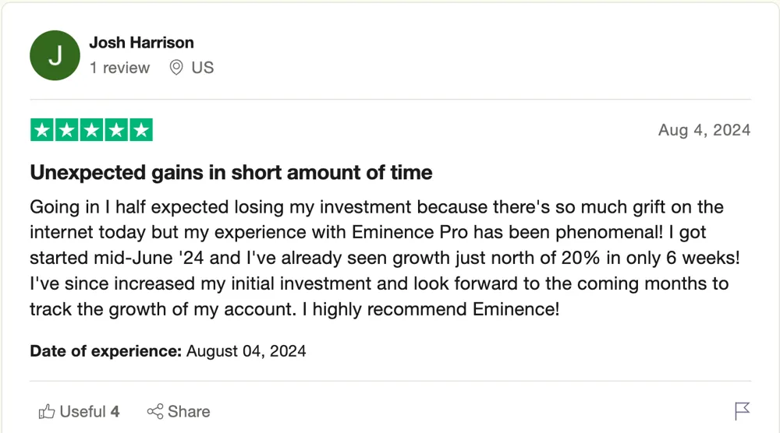This screenshot has width=780, height=433.
Task: Mark review as Useful via text label
Action: [83, 412]
